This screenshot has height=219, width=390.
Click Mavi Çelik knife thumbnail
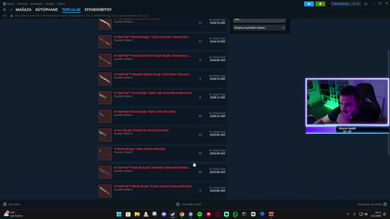[105, 116]
